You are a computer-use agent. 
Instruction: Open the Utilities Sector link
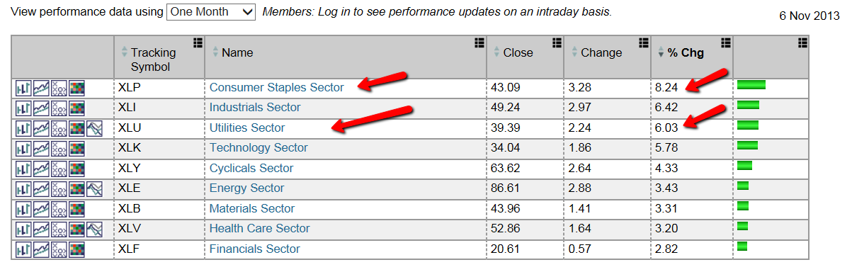coord(247,128)
